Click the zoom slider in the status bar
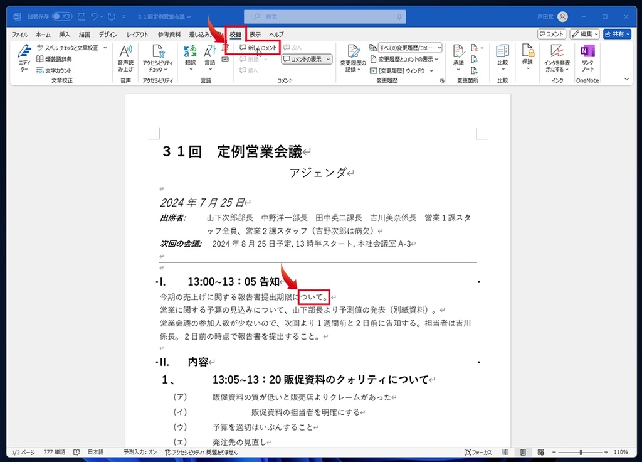The width and height of the screenshot is (642, 462). tap(580, 452)
